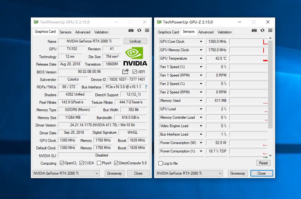This screenshot has height=199, width=301.
Task: Switch to the Advanced tab in left window
Action: click(x=82, y=32)
